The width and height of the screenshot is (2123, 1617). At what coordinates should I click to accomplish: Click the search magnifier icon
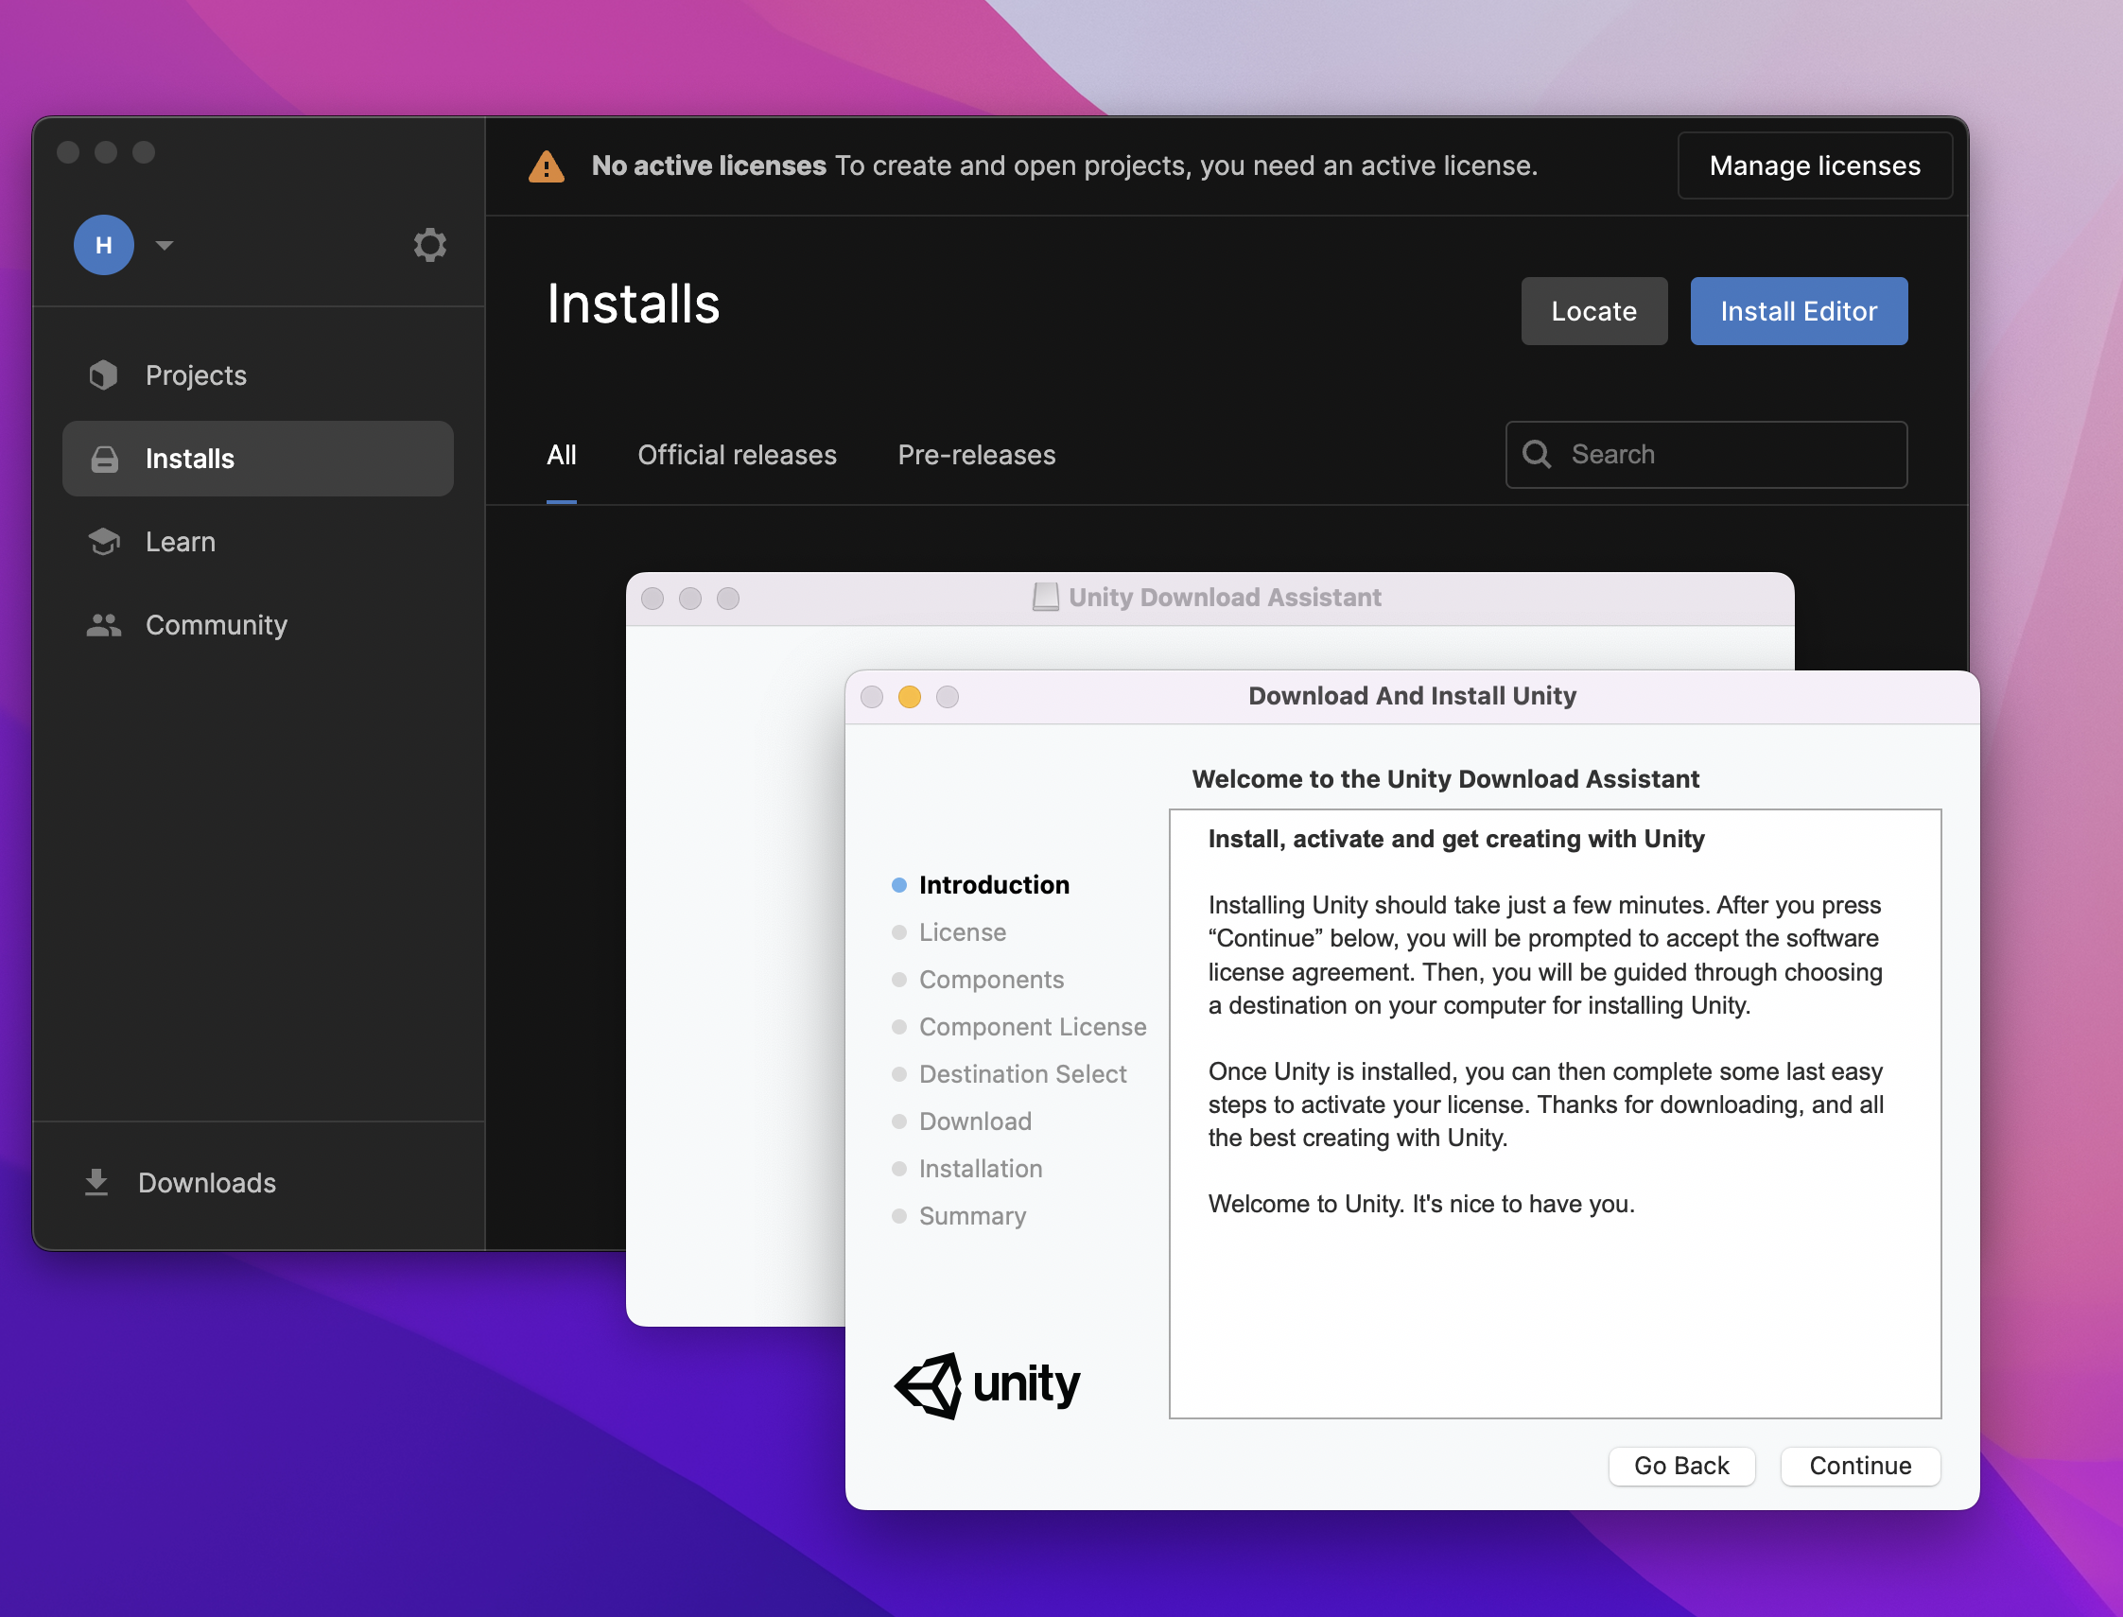pyautogui.click(x=1537, y=454)
